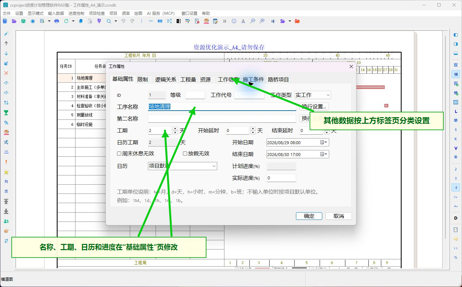
Task: Click the green people resource icon in left sidebar
Action: (x=6, y=221)
